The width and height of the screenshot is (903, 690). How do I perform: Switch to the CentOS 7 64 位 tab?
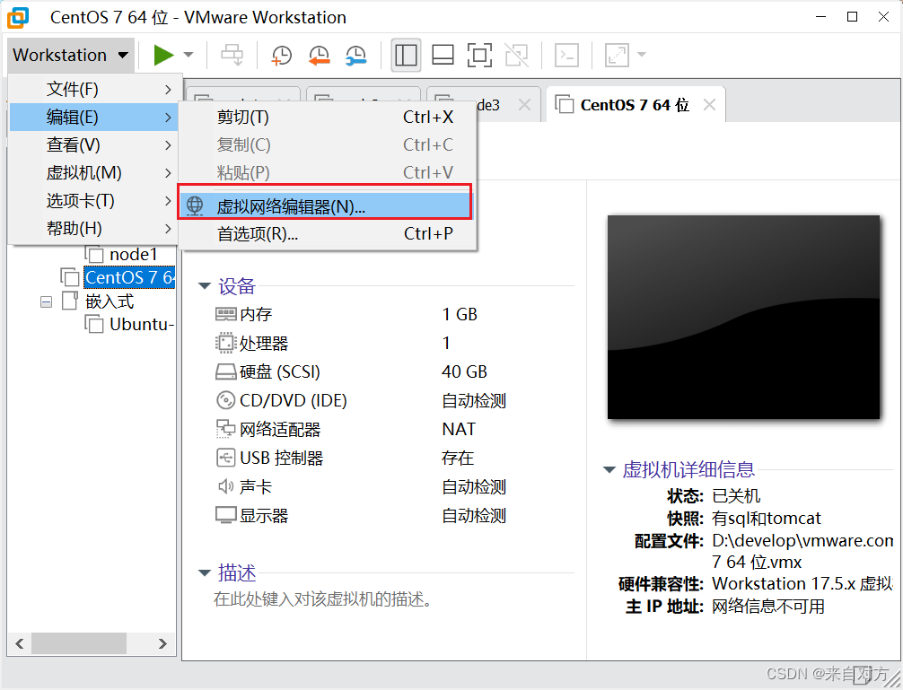click(636, 105)
